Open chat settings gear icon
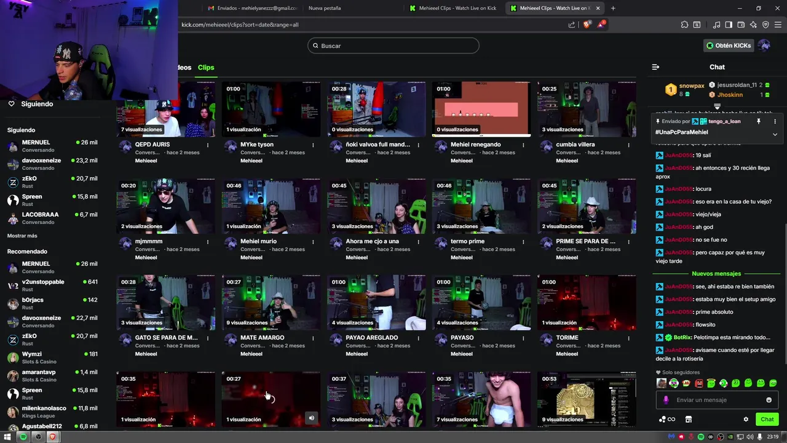787x443 pixels. tap(746, 420)
